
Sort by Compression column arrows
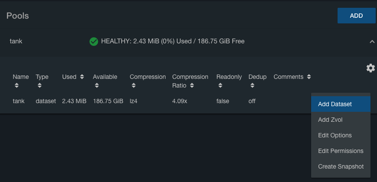pyautogui.click(x=133, y=85)
